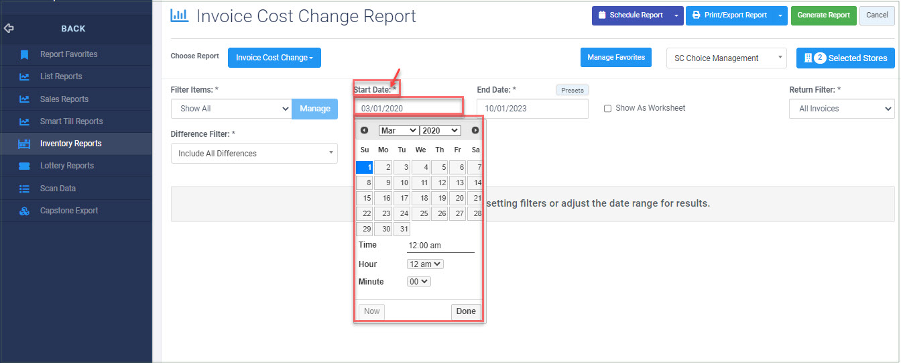Viewport: 901px width, 363px height.
Task: Click the List Reports chart icon
Action: (x=24, y=76)
